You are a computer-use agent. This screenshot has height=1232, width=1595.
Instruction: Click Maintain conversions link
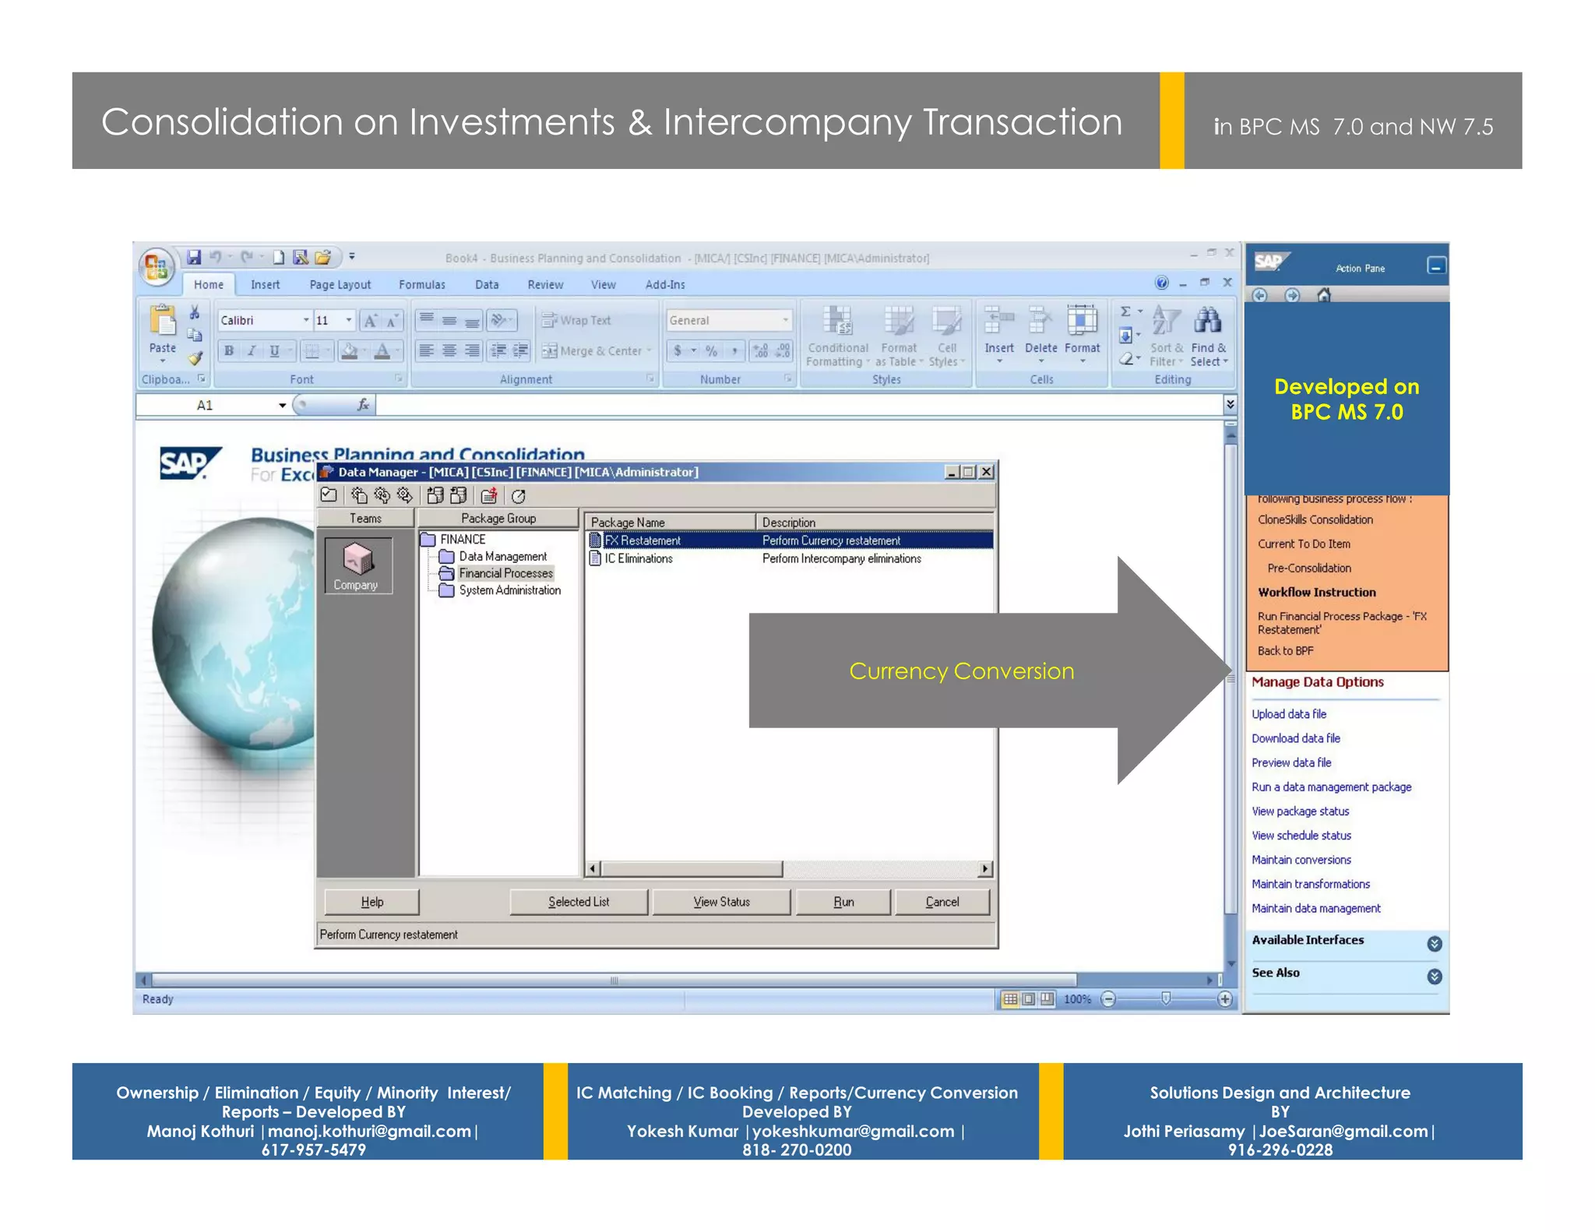coord(1301,861)
